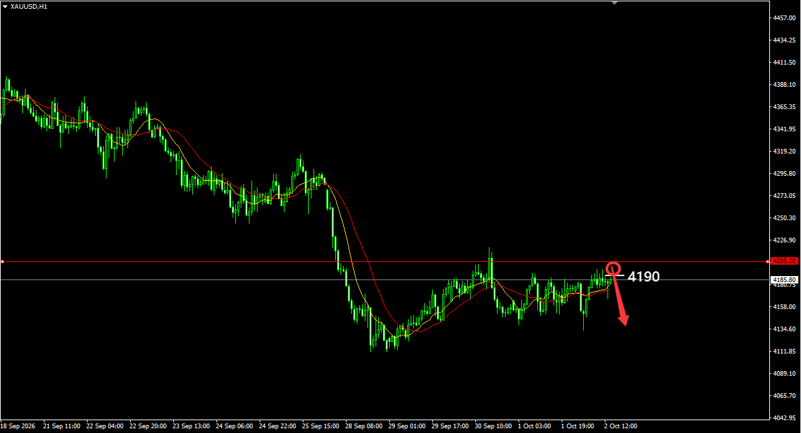
Task: Click the 4042.95 price scale value
Action: point(784,418)
